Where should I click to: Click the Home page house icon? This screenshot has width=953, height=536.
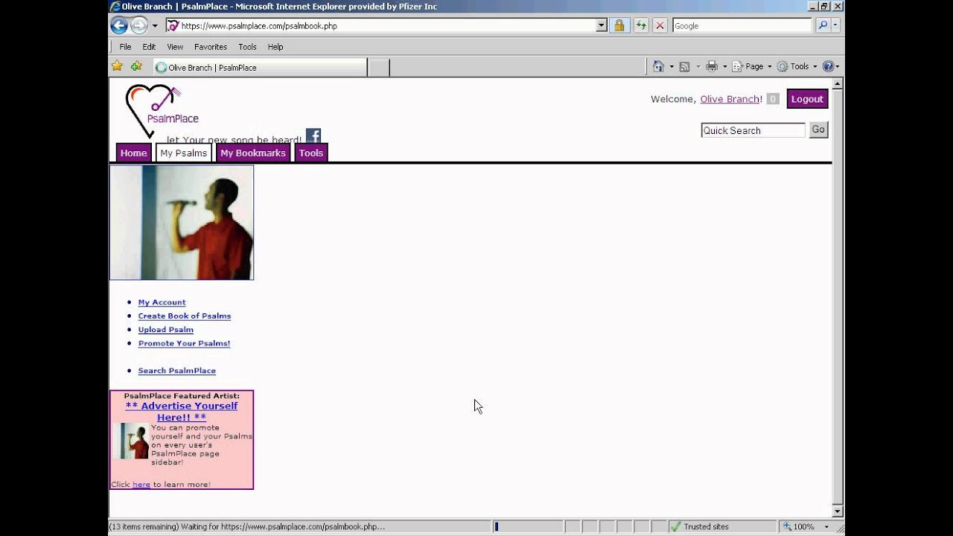coord(658,66)
